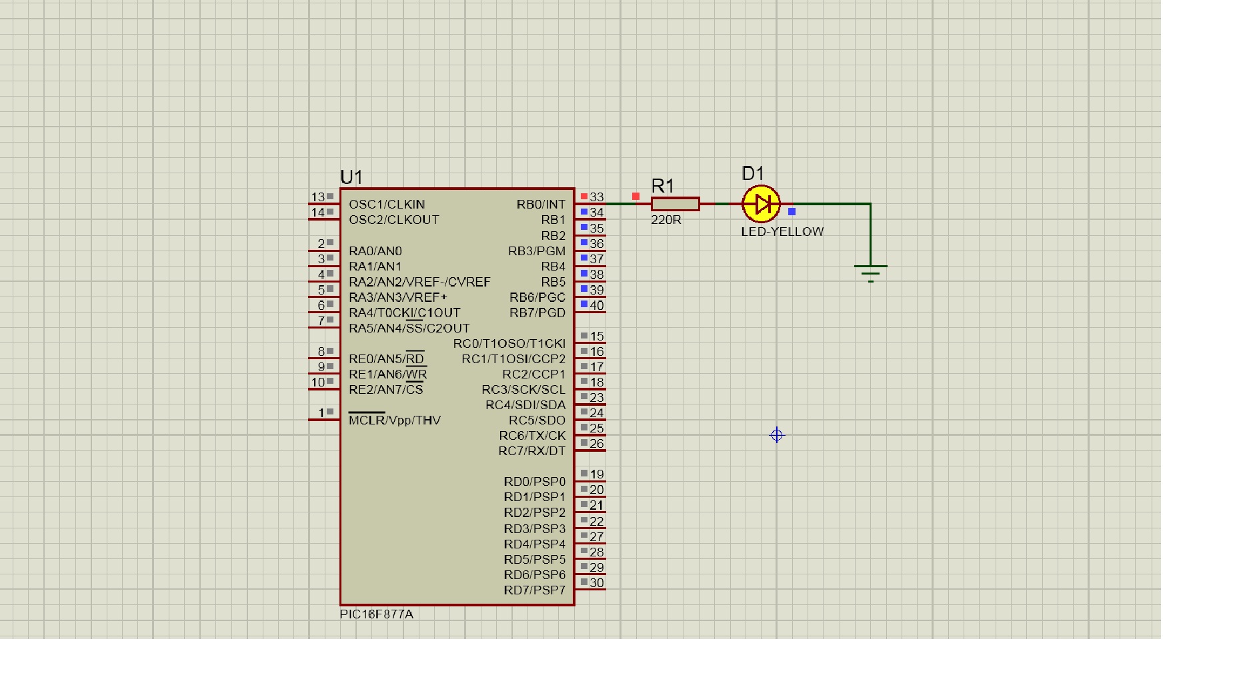Click the D1 reference label
This screenshot has height=677, width=1253.
pos(753,174)
